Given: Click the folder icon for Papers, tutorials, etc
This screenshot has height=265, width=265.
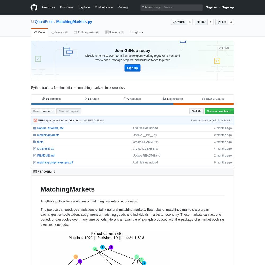Looking at the screenshot, I should click(35, 128).
